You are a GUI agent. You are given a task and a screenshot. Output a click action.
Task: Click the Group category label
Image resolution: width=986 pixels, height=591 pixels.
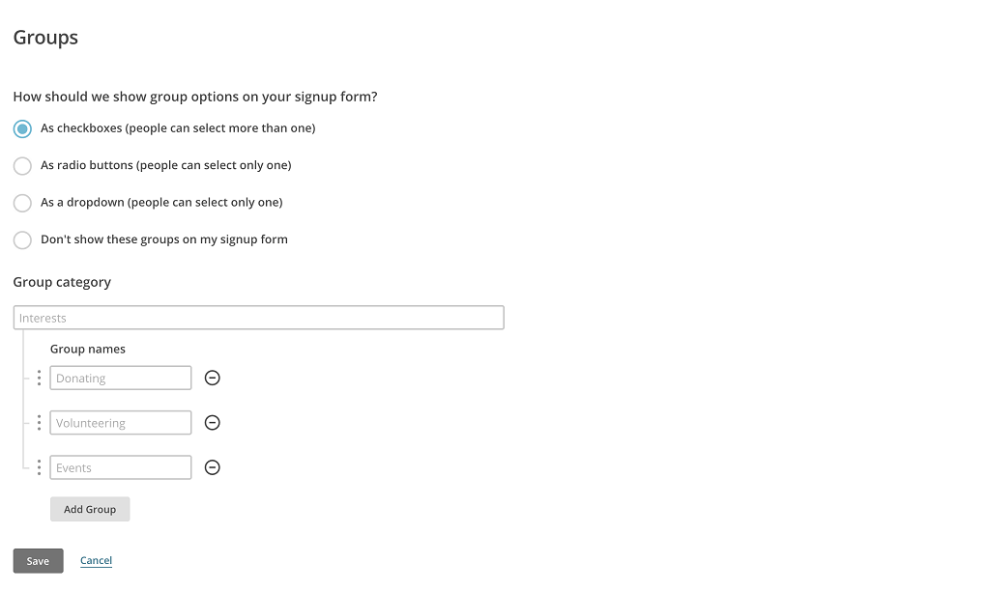pos(62,282)
